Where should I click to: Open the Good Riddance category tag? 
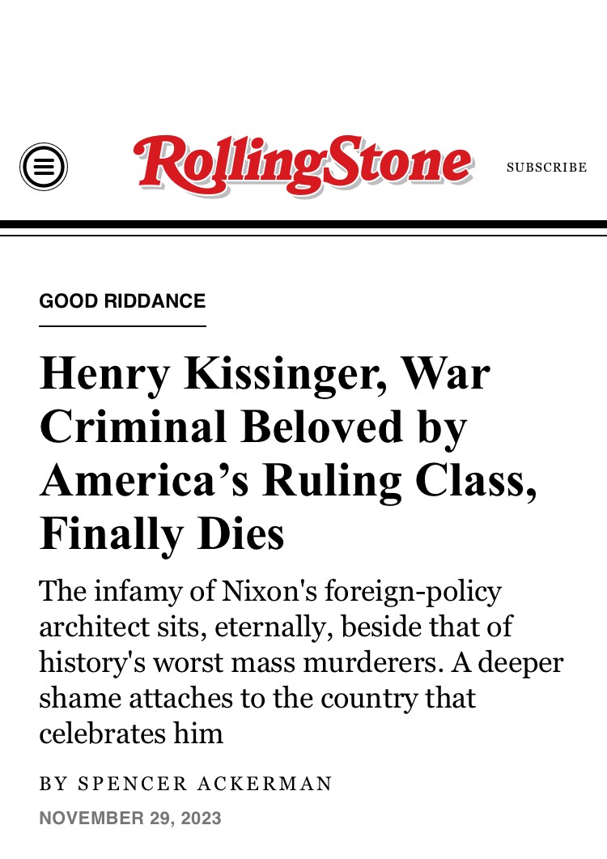click(122, 300)
